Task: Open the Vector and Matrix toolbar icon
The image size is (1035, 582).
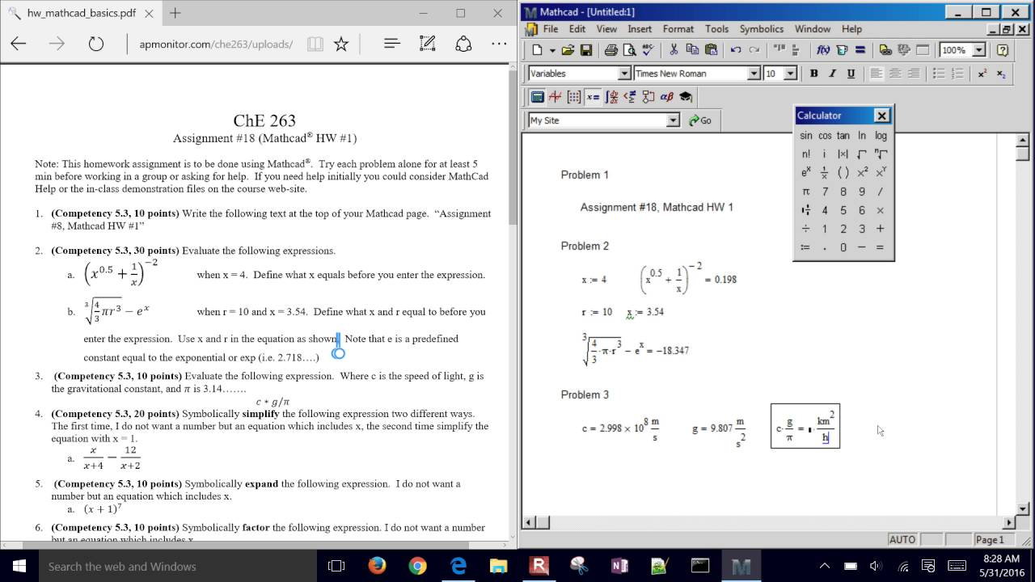Action: [574, 97]
